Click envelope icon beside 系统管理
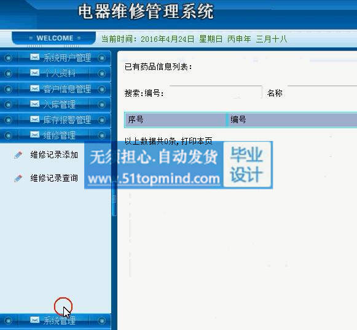357x330 pixels. click(x=34, y=320)
